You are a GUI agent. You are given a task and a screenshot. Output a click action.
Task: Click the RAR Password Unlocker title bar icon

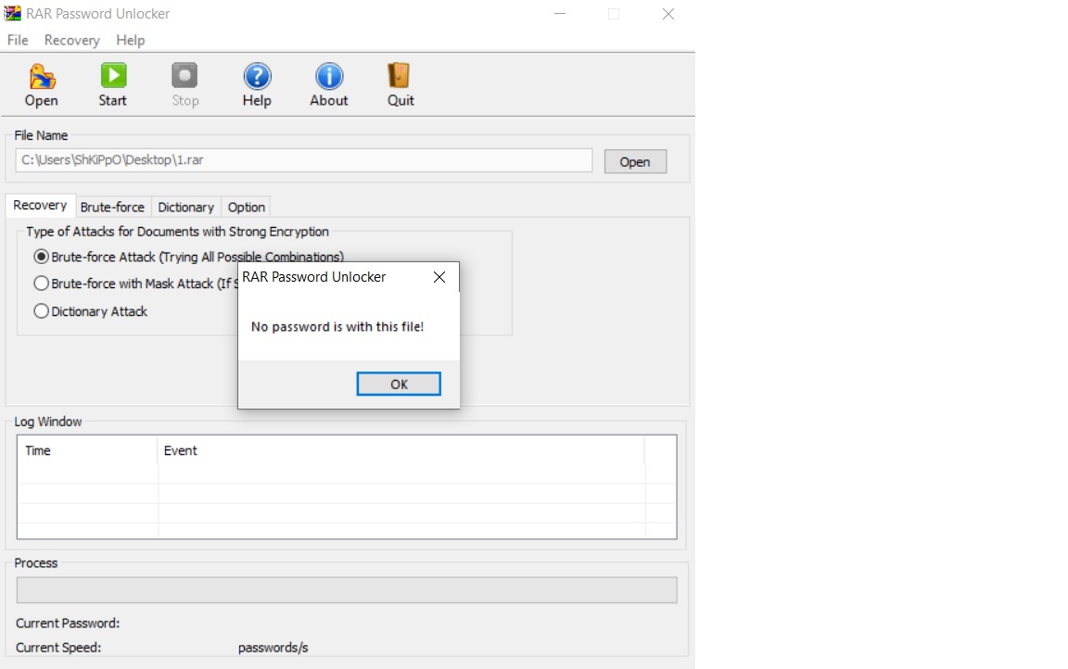tap(12, 14)
